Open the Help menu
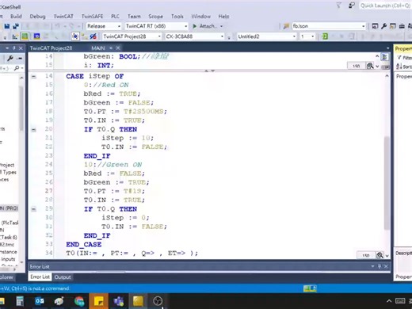The height and width of the screenshot is (309, 412). point(223,17)
